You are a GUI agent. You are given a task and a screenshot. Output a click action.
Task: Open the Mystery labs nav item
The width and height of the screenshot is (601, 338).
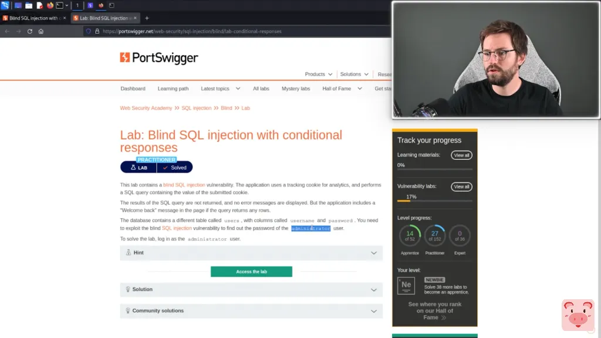pyautogui.click(x=296, y=89)
